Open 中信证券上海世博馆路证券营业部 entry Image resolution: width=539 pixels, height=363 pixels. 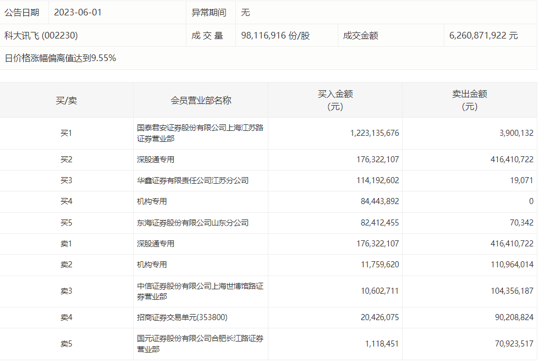click(200, 291)
